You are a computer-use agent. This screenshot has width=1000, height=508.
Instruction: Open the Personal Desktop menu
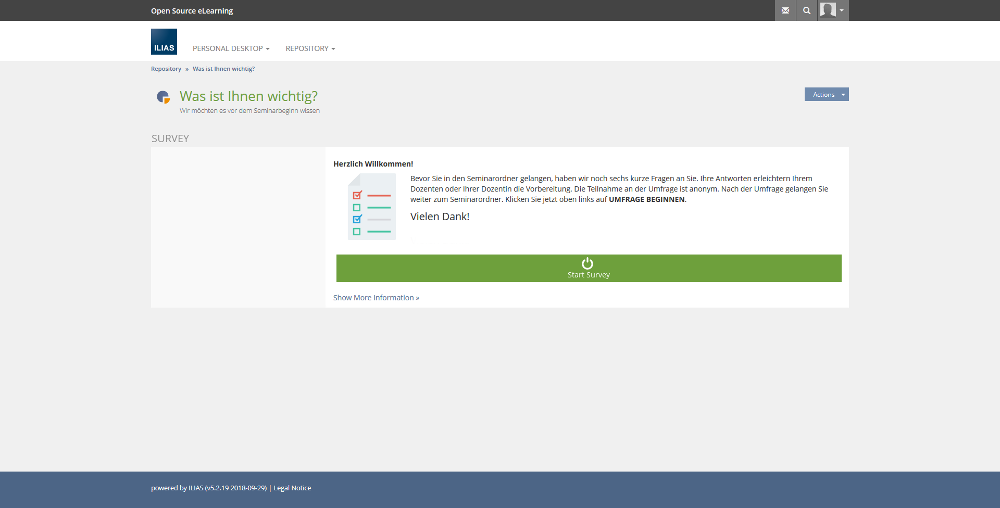[x=231, y=48]
